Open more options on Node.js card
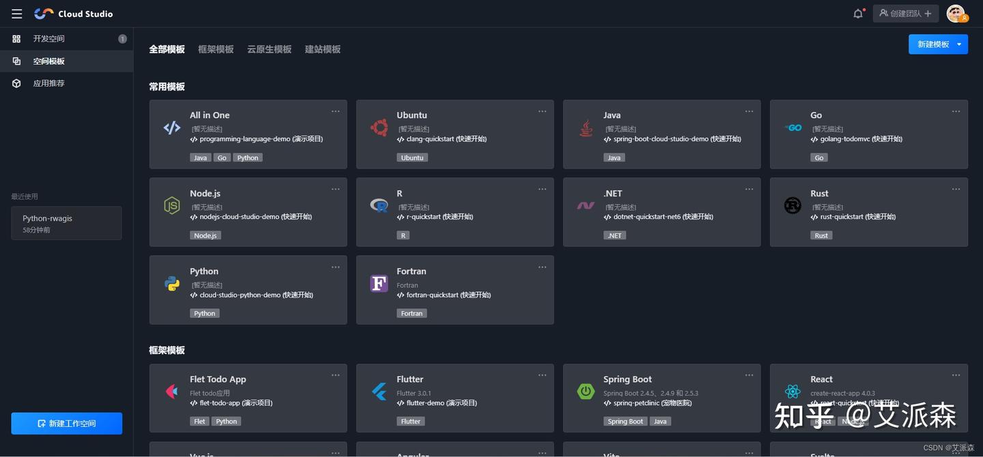 coord(335,190)
